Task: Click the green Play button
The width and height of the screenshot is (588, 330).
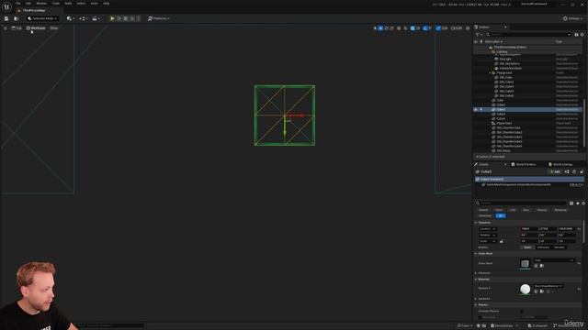Action: (112, 18)
